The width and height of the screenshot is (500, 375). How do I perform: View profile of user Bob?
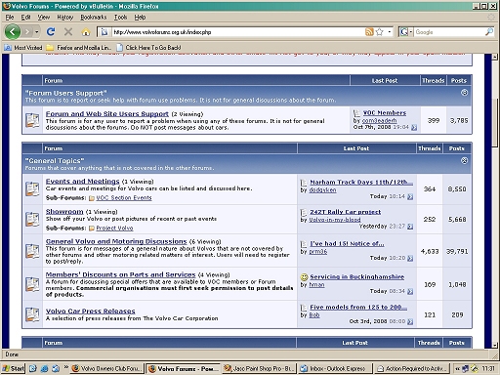(314, 315)
